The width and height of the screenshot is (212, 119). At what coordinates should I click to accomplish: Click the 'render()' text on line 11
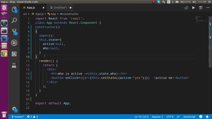pyautogui.click(x=46, y=61)
